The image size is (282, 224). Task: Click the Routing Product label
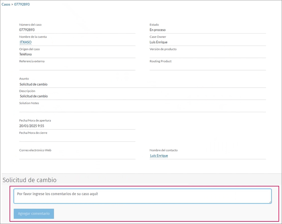(x=161, y=61)
